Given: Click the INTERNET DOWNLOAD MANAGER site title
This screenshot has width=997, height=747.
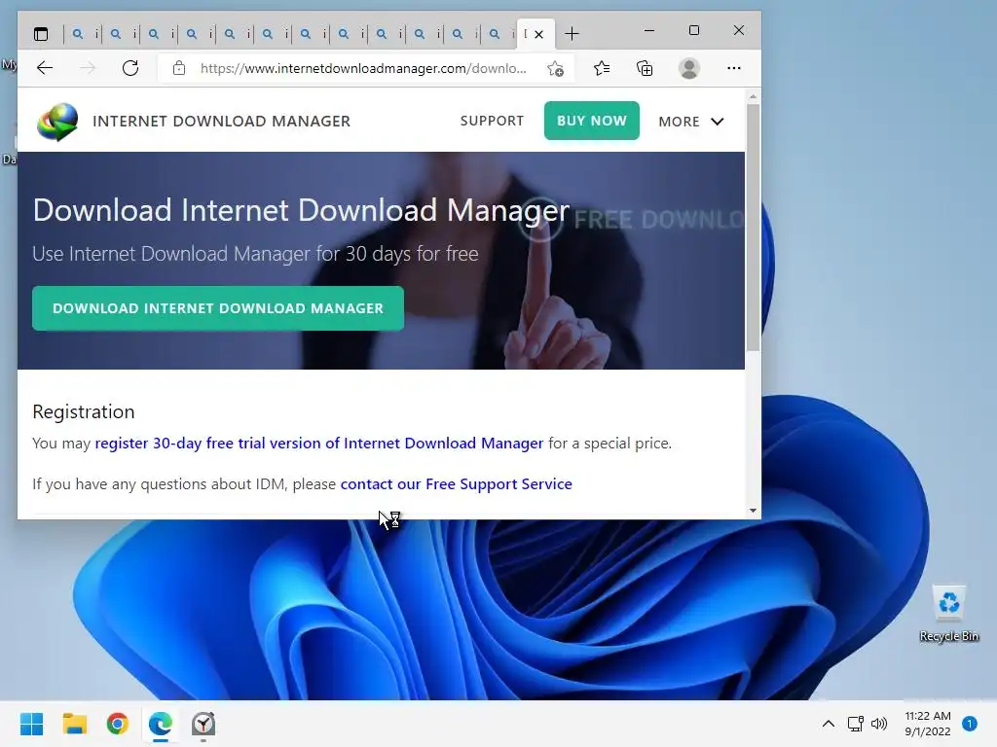Looking at the screenshot, I should (x=221, y=122).
